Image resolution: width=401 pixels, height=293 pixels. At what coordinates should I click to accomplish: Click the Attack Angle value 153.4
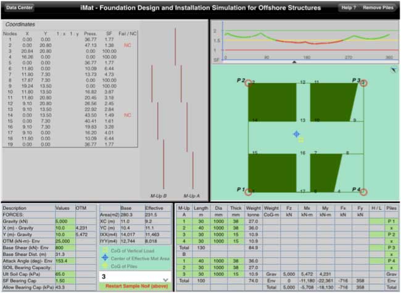tap(64, 260)
